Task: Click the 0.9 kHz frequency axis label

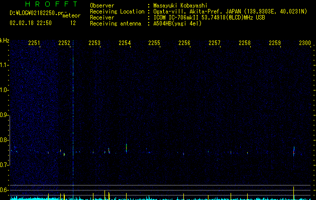Action: click(4, 115)
